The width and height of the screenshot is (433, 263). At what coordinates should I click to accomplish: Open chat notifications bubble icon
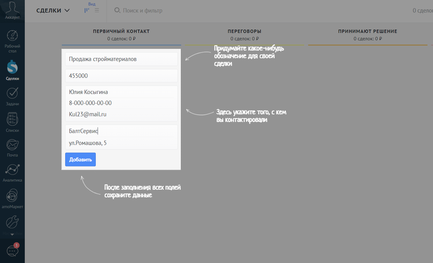13,251
